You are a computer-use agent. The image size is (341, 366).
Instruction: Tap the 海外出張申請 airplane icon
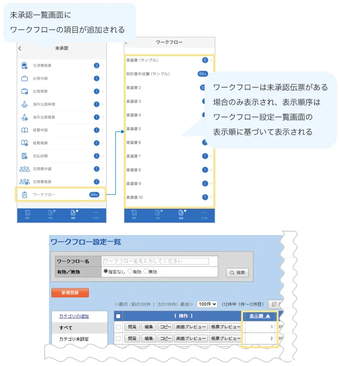pos(24,104)
